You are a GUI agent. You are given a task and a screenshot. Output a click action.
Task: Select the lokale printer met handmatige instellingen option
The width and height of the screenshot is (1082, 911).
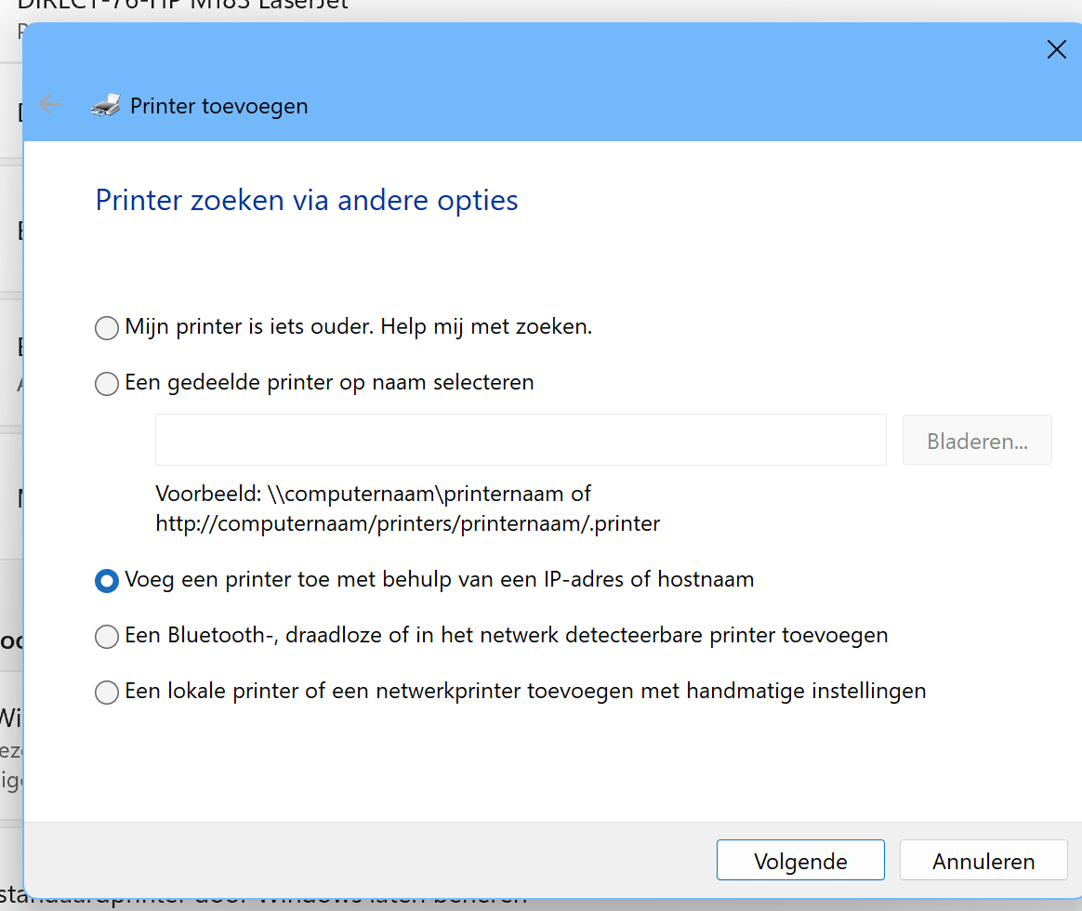pyautogui.click(x=107, y=693)
